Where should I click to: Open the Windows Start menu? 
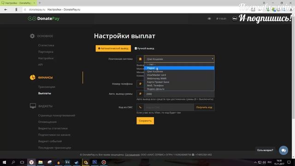pos(4,162)
